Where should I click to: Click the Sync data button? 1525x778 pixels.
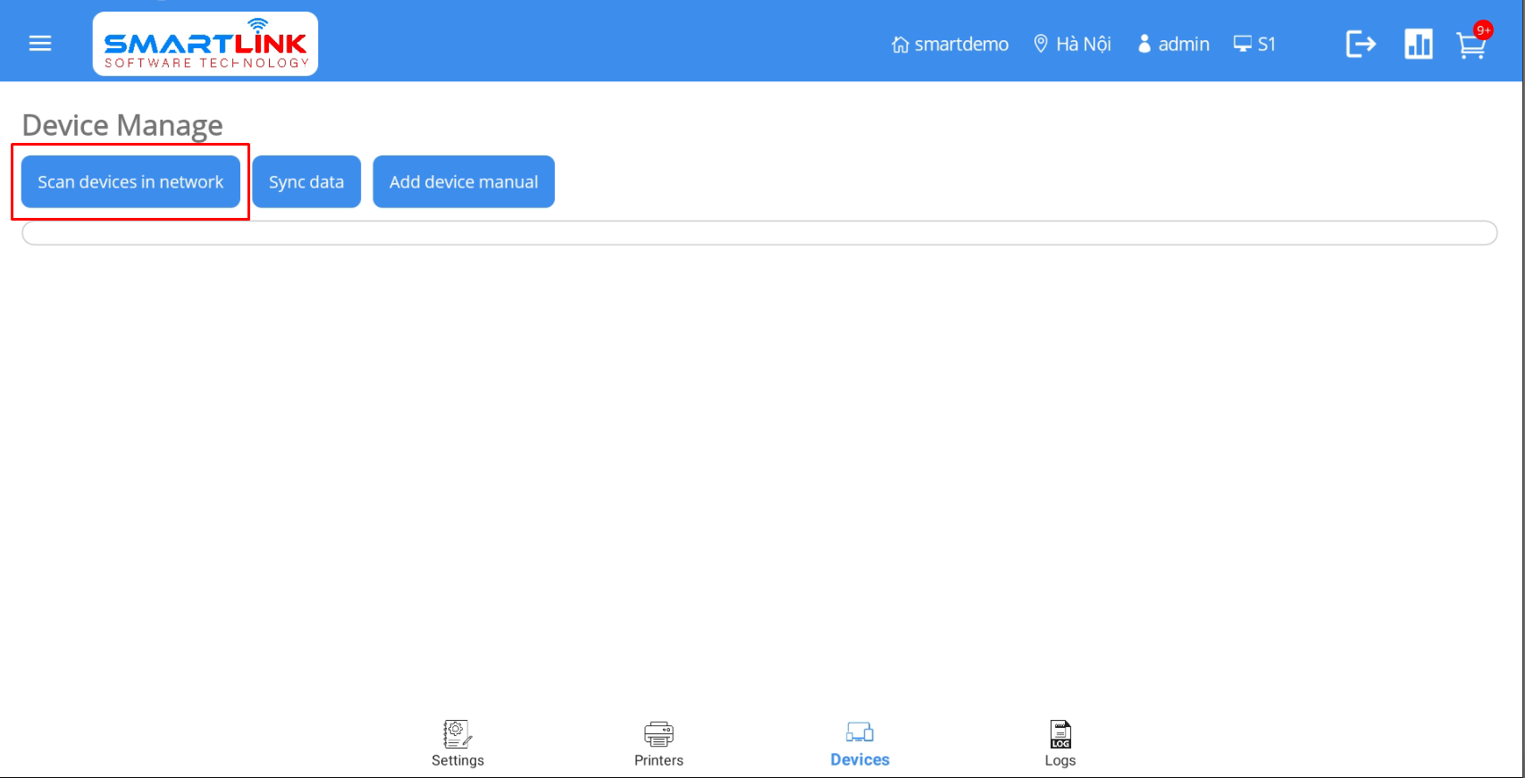point(306,182)
